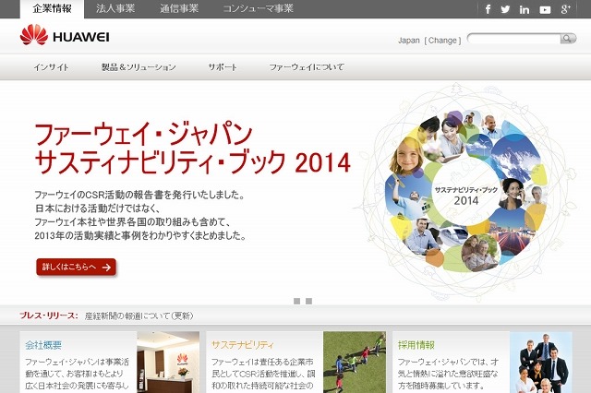Click the プレス・リリース label
Screen dimensions: 591x393
tap(49, 316)
